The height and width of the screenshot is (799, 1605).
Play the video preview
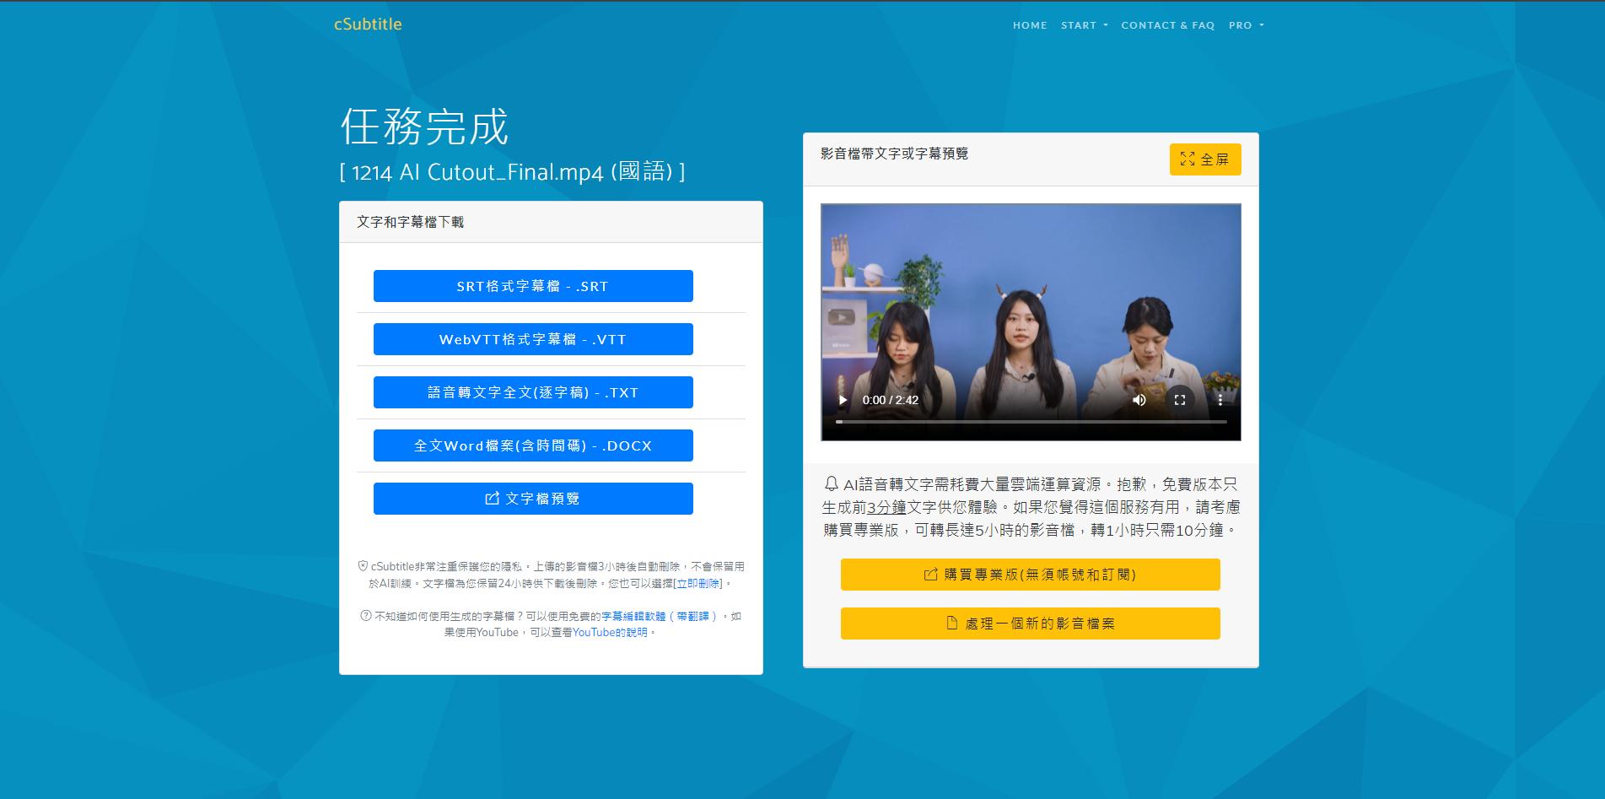843,400
